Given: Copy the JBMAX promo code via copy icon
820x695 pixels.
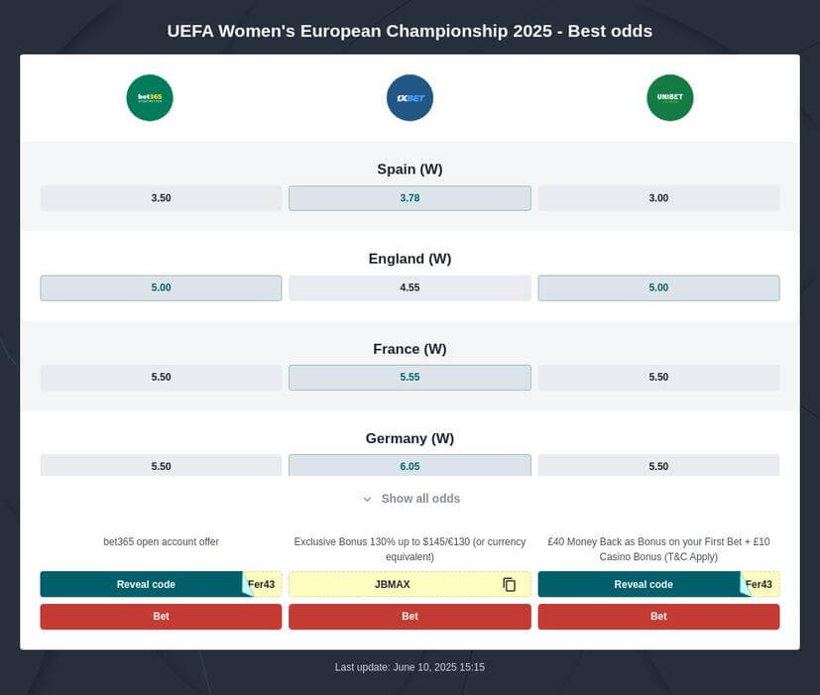Looking at the screenshot, I should click(509, 584).
